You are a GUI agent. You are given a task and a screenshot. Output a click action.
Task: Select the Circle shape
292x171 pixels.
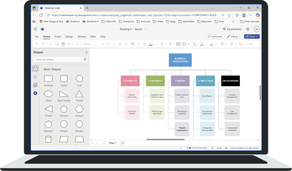pos(80,79)
